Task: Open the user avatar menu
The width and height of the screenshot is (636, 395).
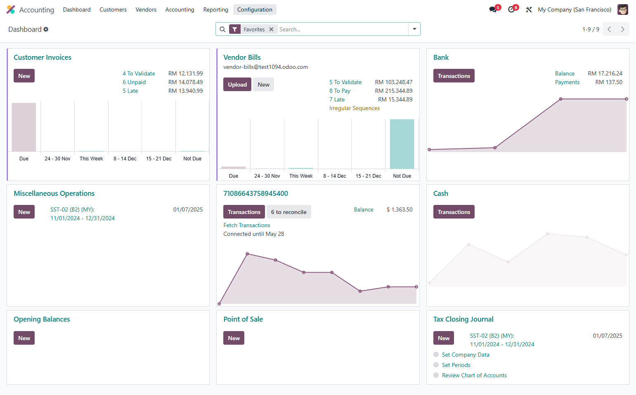Action: tap(622, 9)
